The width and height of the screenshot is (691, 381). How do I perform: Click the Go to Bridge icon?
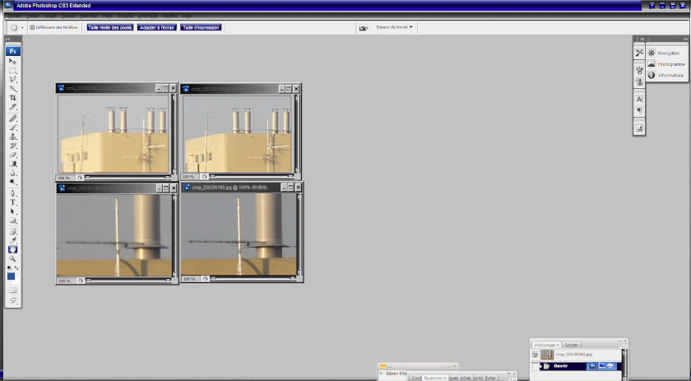click(364, 27)
